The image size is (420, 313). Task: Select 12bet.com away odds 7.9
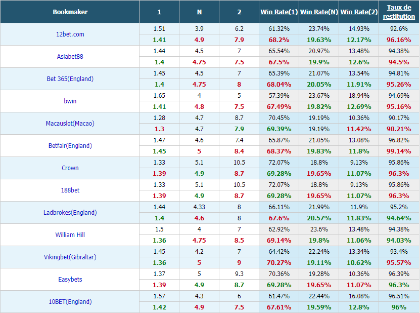coord(239,40)
